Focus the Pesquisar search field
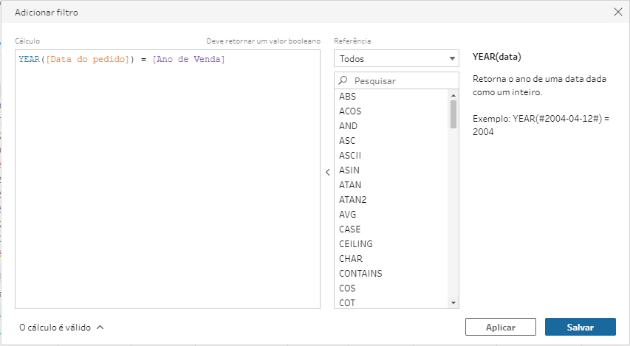630x346 pixels. pyautogui.click(x=396, y=80)
